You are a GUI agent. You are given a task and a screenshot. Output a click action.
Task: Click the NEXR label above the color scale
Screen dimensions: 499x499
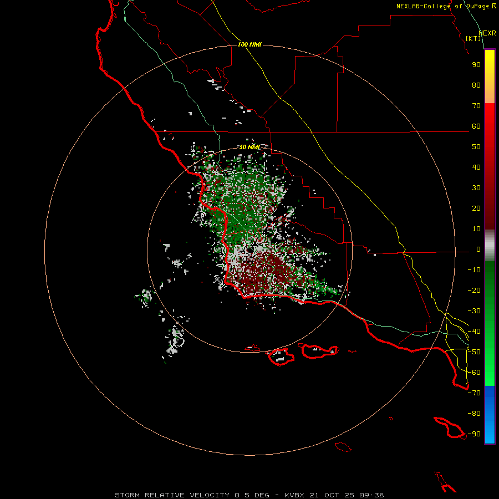pyautogui.click(x=487, y=33)
